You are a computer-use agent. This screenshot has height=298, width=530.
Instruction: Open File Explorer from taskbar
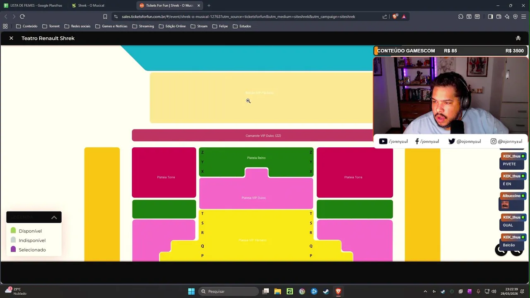pos(277,291)
